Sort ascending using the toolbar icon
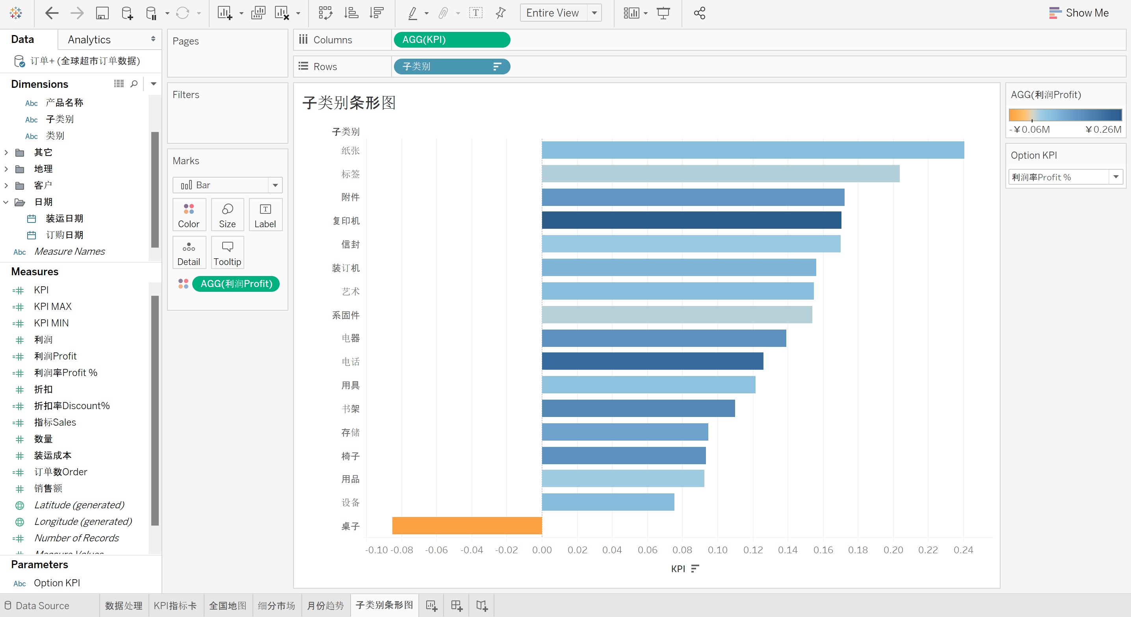The width and height of the screenshot is (1131, 617). point(351,13)
